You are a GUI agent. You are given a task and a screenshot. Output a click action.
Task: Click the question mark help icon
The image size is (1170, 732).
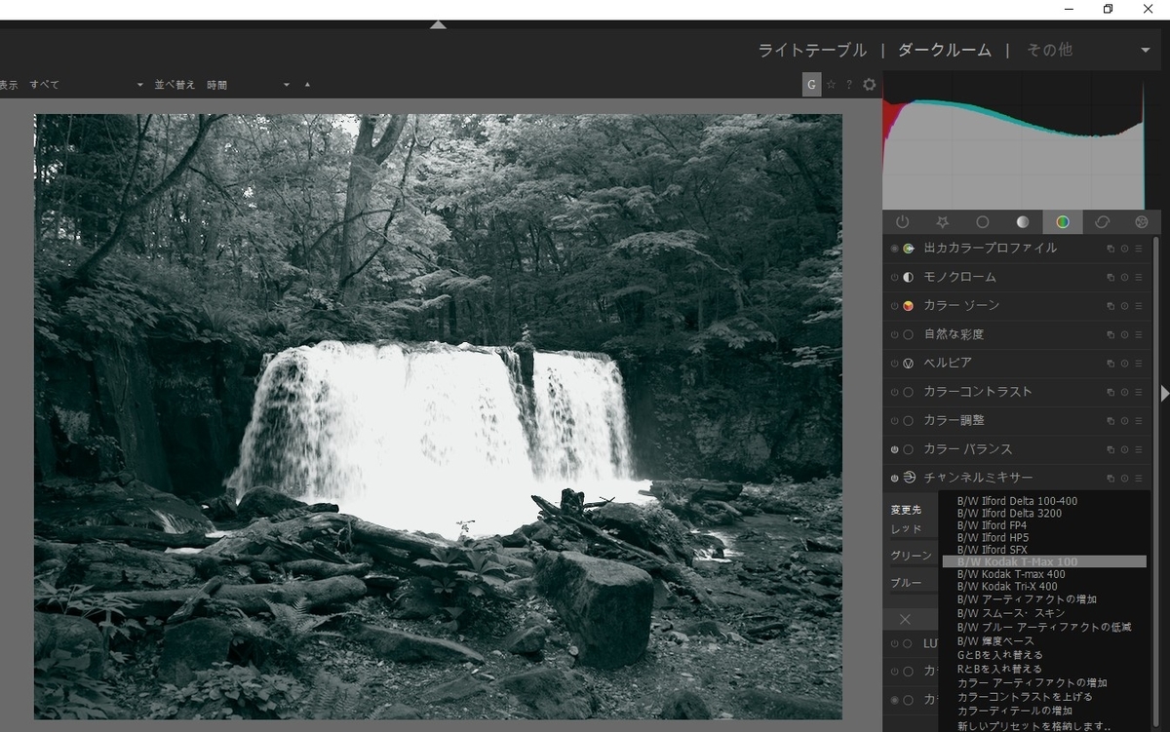coord(848,85)
